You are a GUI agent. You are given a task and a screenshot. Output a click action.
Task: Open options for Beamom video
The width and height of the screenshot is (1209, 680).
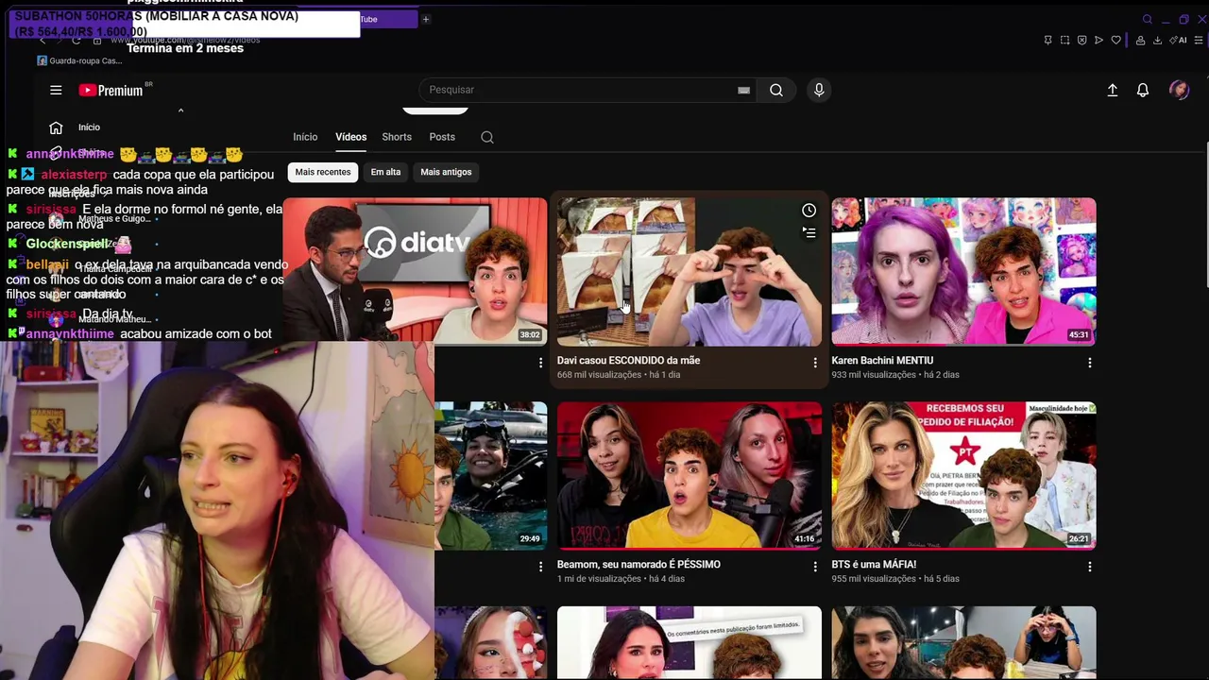(x=815, y=567)
